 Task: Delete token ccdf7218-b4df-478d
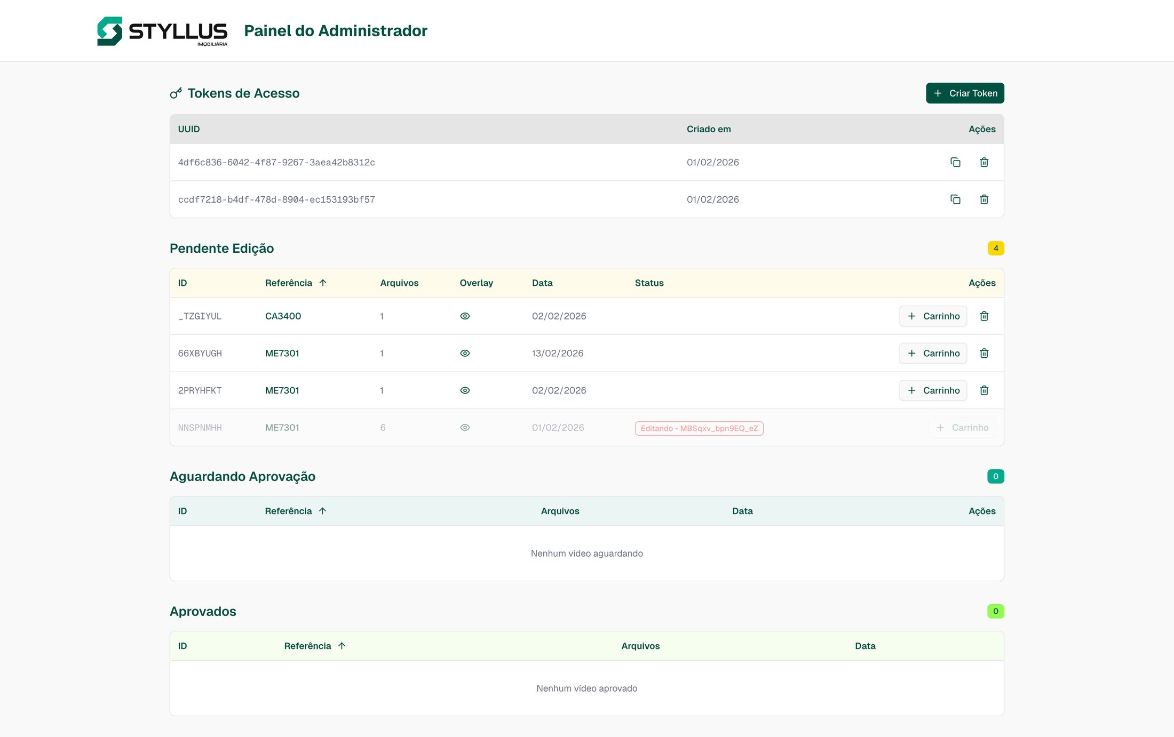point(984,199)
